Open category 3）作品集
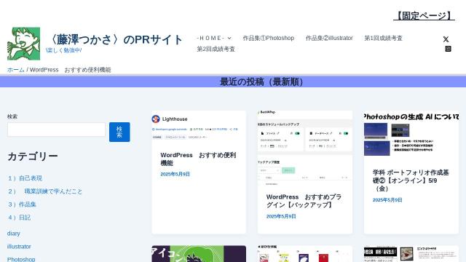Screen dimensions: 466x262 pos(22,205)
